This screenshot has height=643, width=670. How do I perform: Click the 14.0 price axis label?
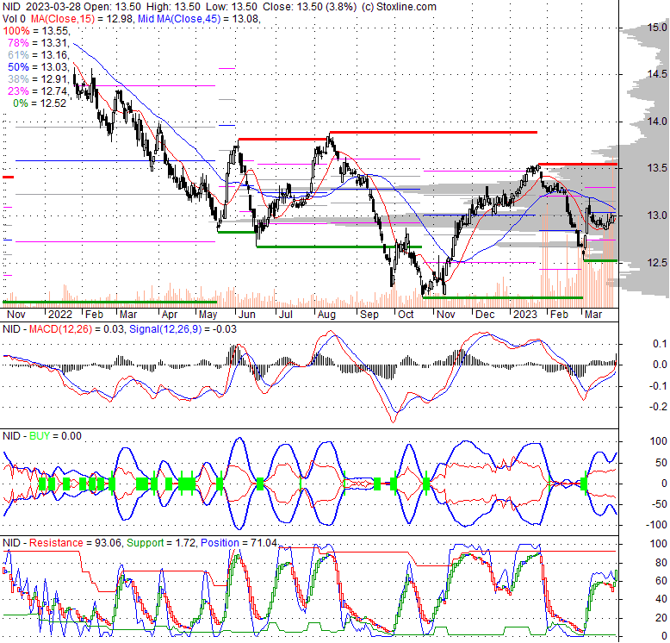coord(657,122)
